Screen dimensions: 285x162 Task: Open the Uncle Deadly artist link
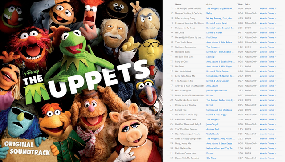(x=213, y=134)
